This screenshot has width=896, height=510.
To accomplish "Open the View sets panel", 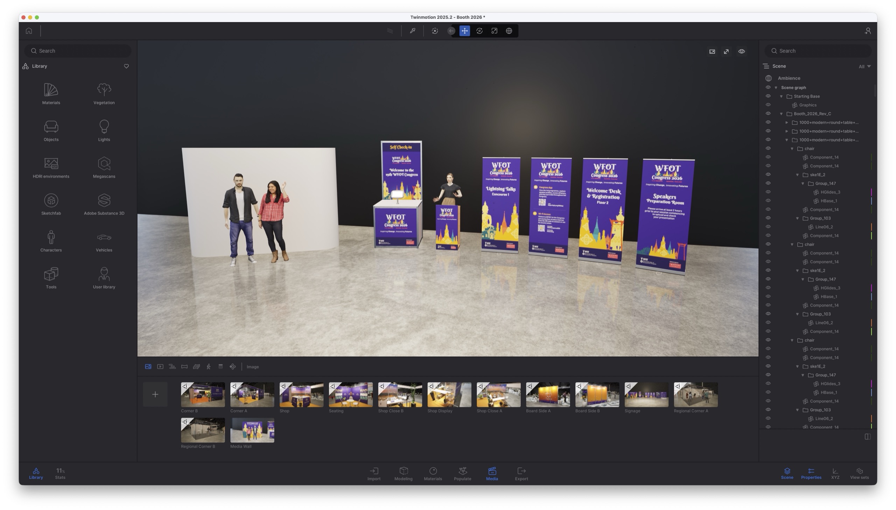I will (x=859, y=474).
